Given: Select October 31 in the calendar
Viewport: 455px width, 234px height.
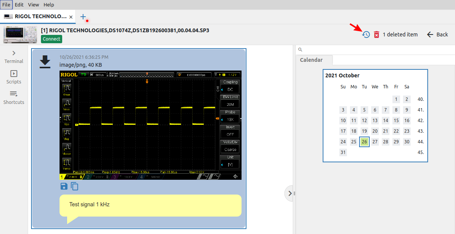Looking at the screenshot, I should click(x=343, y=152).
